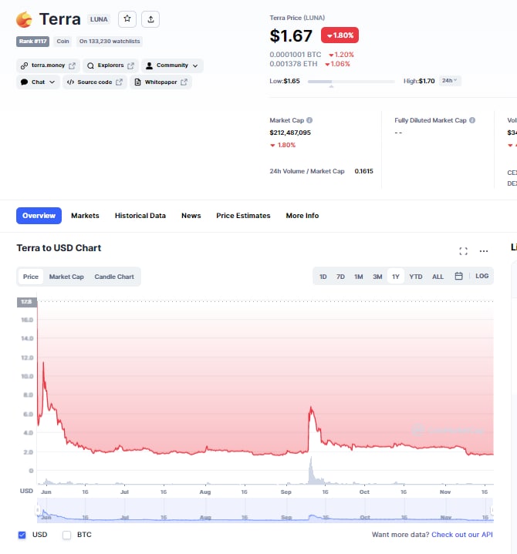Click Market Cap info icon
Viewport: 517px width, 554px height.
(x=309, y=121)
